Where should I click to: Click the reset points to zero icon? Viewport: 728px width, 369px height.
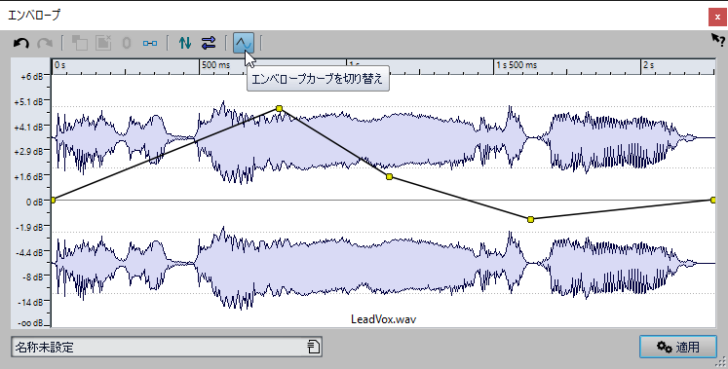point(127,43)
